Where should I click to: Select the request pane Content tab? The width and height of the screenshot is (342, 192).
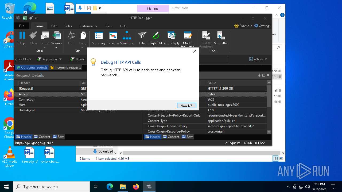coord(42,137)
